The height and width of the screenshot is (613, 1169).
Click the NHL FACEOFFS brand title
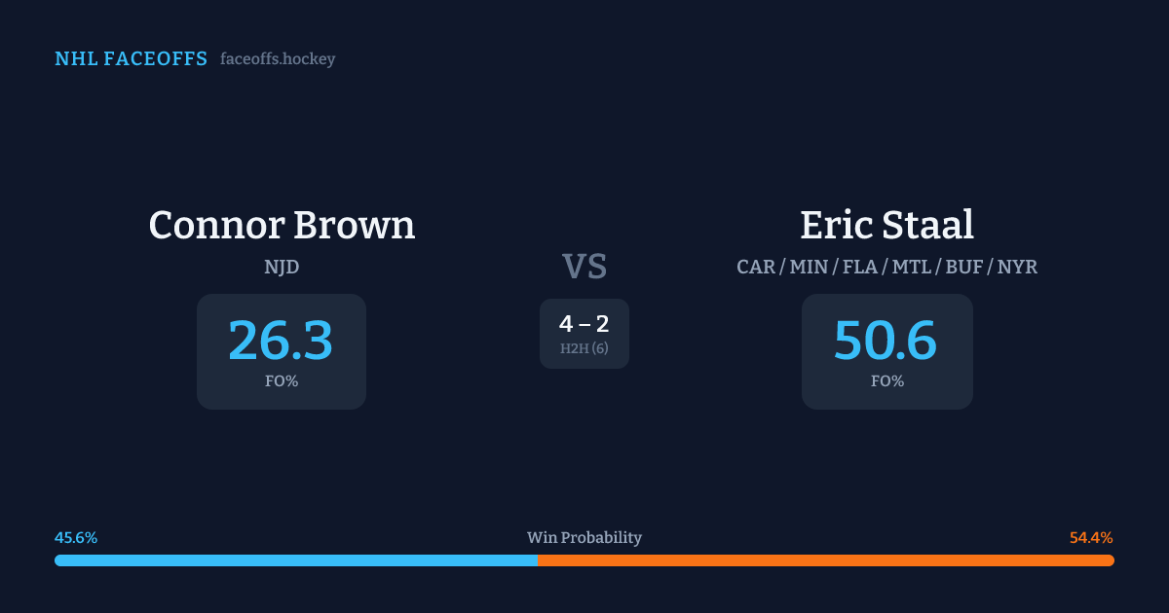[x=131, y=59]
